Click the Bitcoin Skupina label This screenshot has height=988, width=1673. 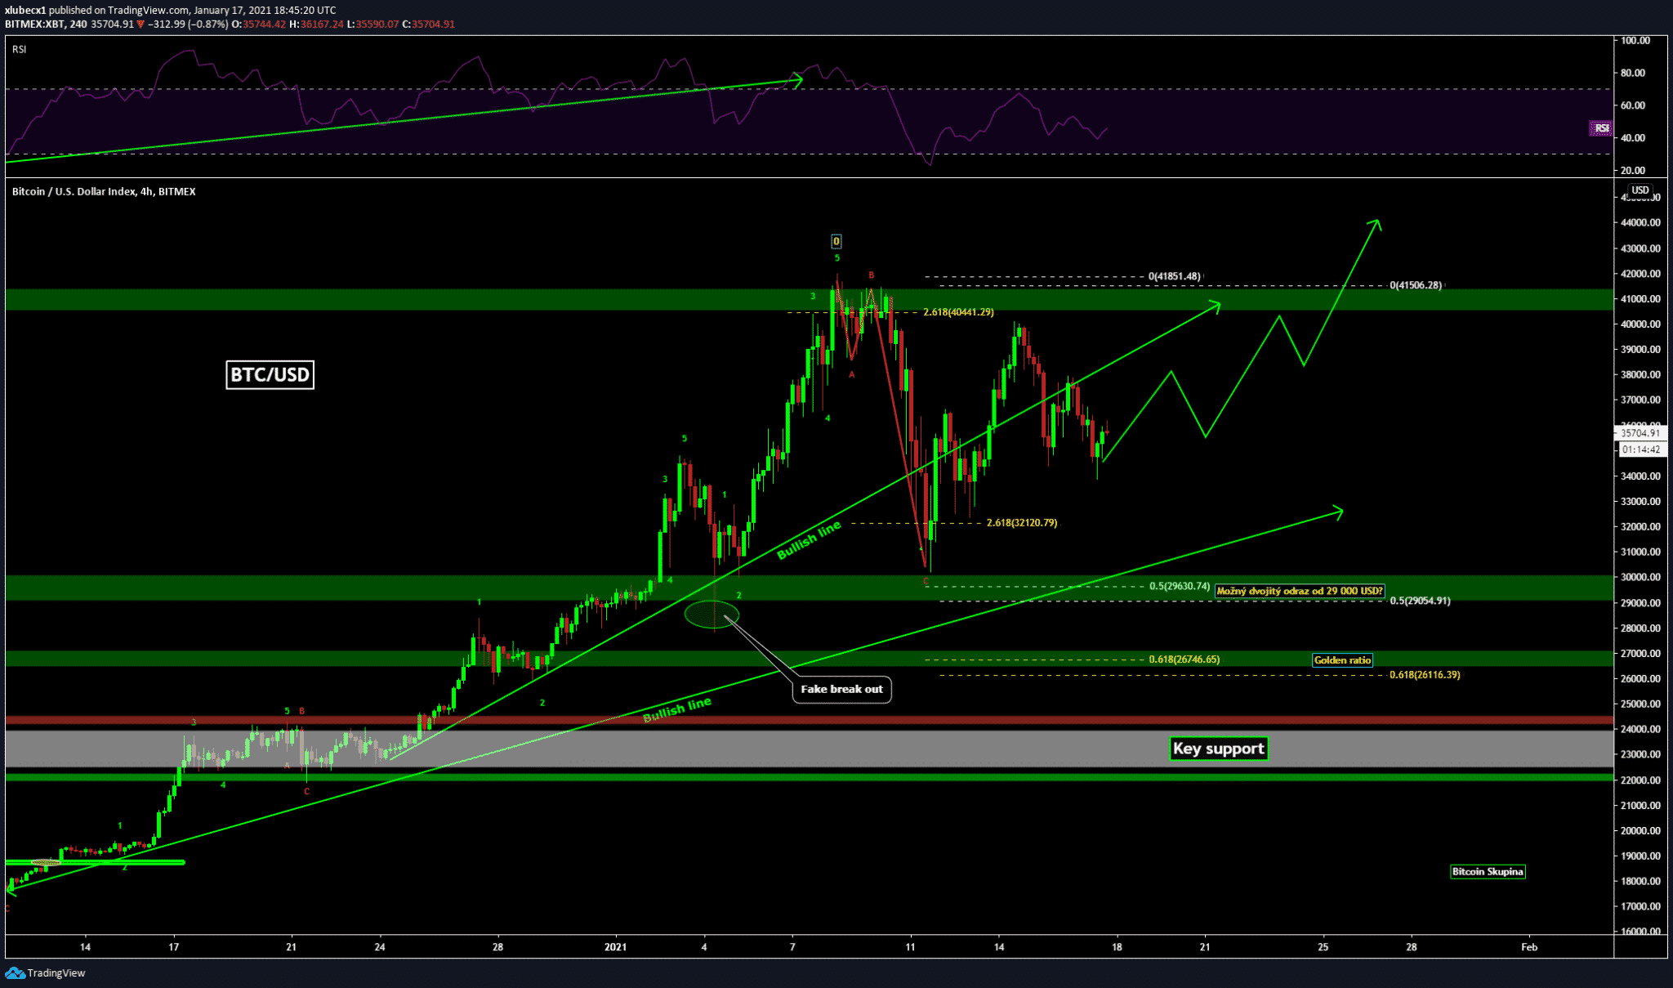click(1487, 872)
